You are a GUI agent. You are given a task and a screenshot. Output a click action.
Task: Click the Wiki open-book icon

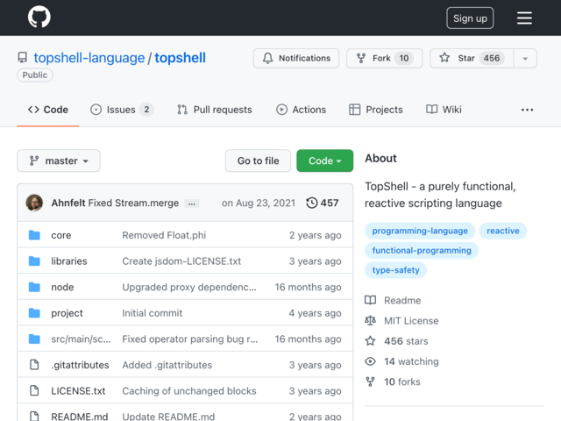pos(431,109)
